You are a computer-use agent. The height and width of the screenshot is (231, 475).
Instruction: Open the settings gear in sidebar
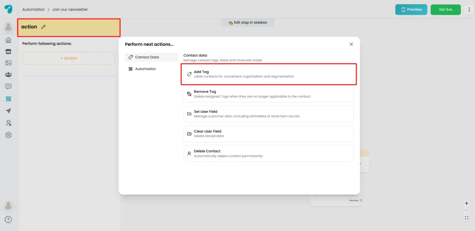point(8,135)
